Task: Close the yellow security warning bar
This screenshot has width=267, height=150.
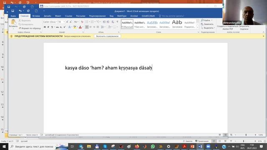Action: [x=263, y=36]
